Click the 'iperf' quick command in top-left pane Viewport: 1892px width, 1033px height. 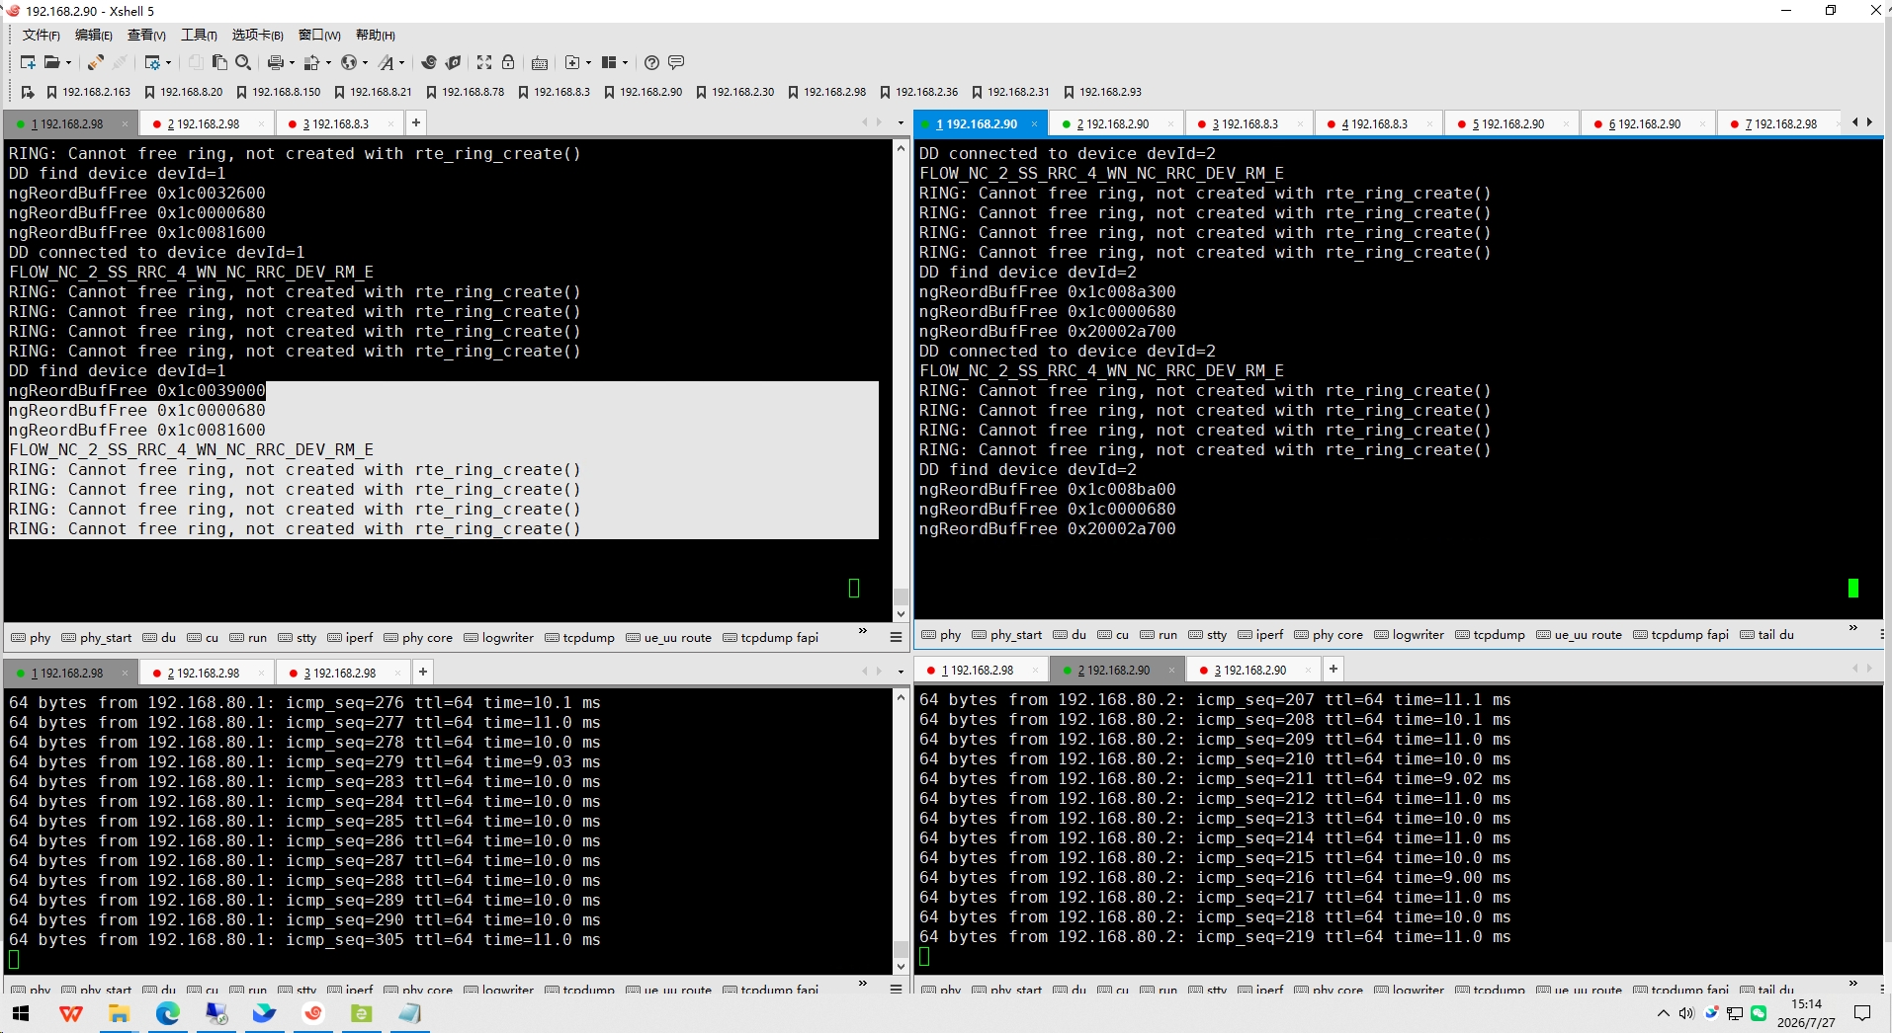tap(350, 638)
